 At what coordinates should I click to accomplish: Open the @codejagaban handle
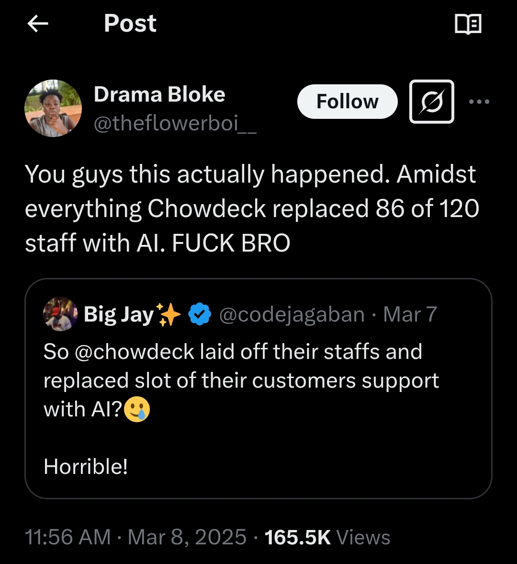[292, 314]
